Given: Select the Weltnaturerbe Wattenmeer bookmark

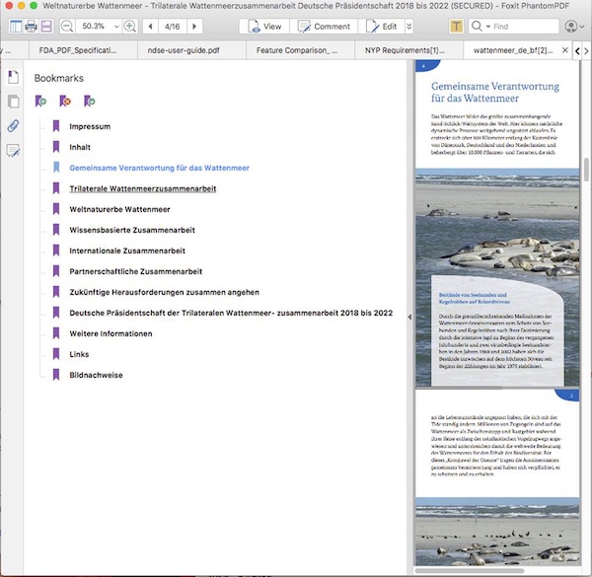Looking at the screenshot, I should (119, 209).
